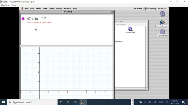Open Task View on the taskbar

pyautogui.click(x=68, y=102)
